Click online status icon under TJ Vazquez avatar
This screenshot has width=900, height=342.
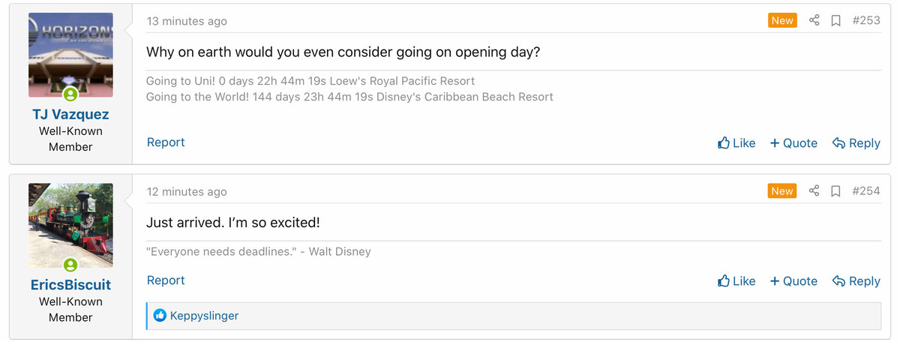click(70, 94)
